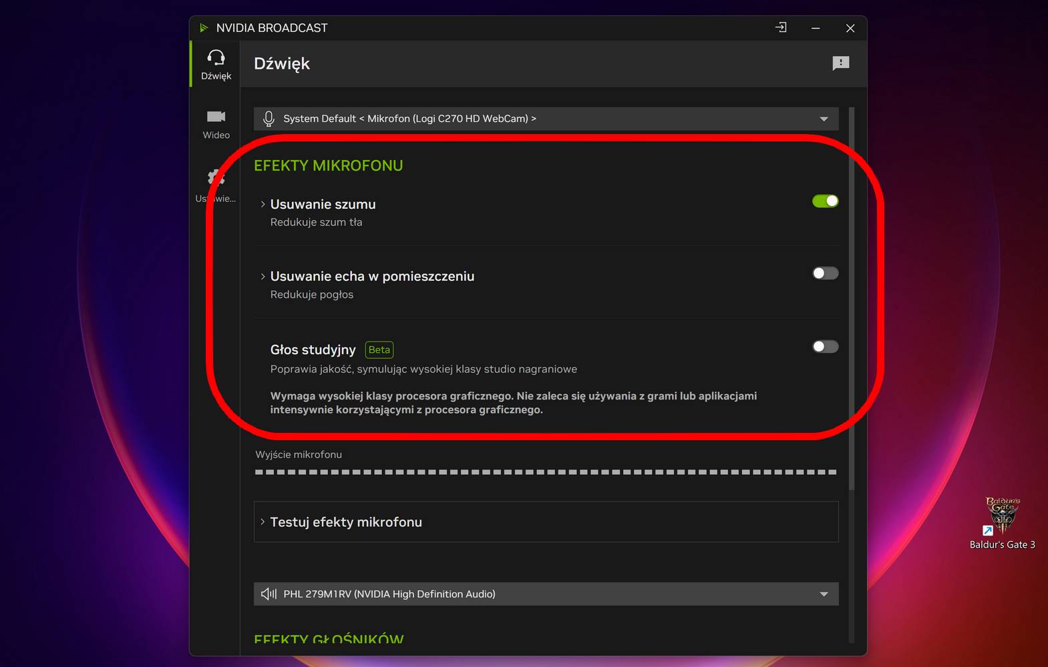Open the PHL 279M1RV speaker dropdown
The image size is (1048, 667).
[546, 594]
